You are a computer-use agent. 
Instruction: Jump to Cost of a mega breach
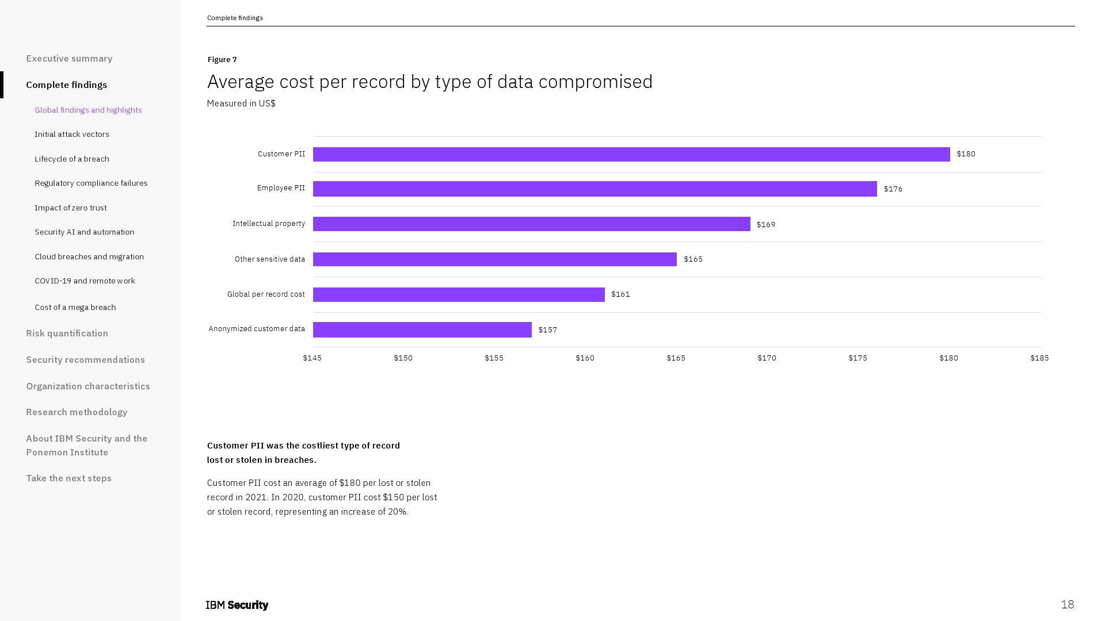(75, 307)
